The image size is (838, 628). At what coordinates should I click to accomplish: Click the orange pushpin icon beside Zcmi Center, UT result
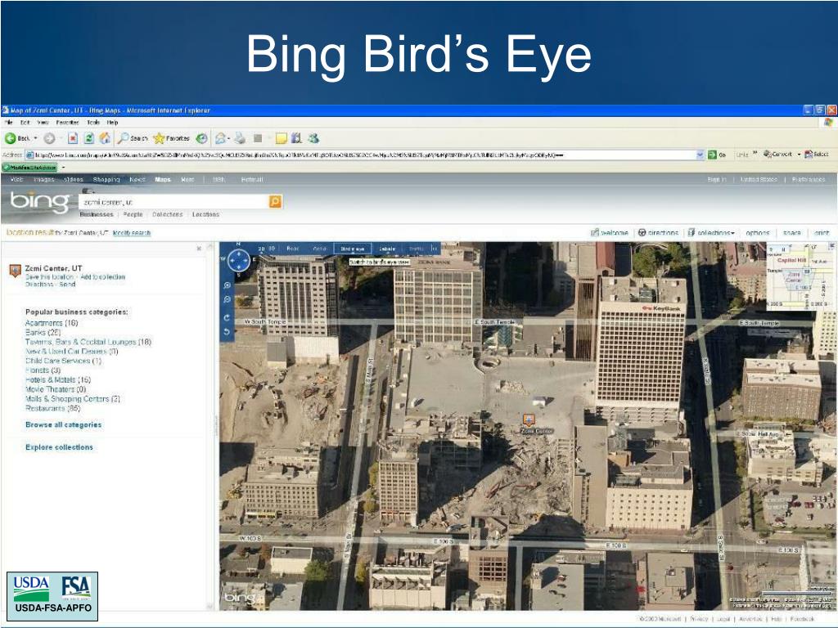point(15,270)
